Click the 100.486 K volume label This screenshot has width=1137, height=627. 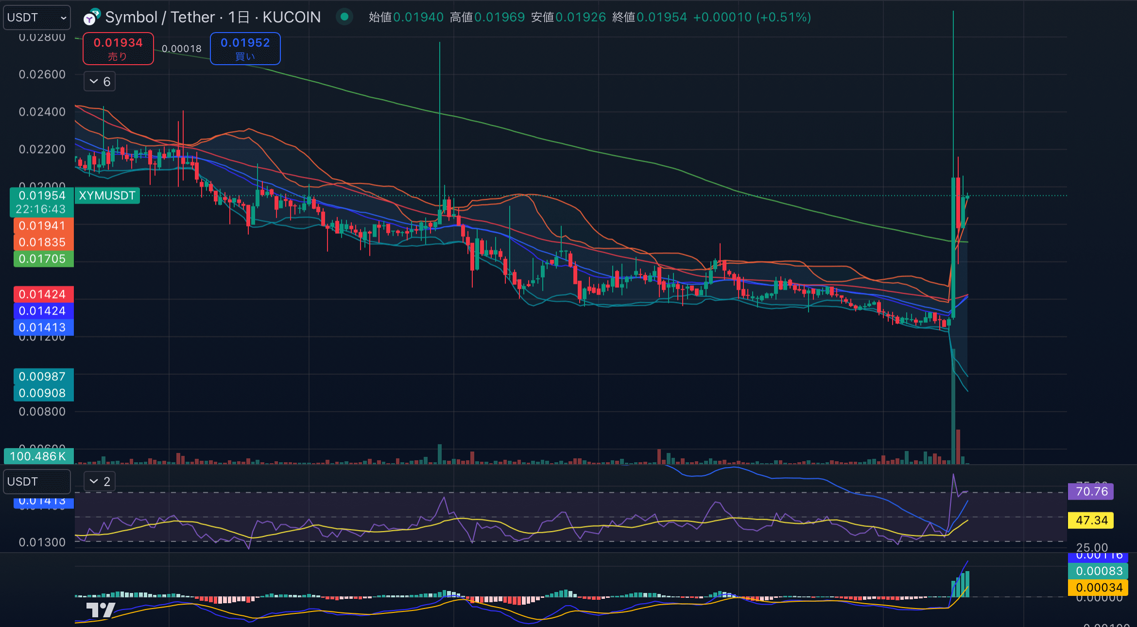click(38, 456)
